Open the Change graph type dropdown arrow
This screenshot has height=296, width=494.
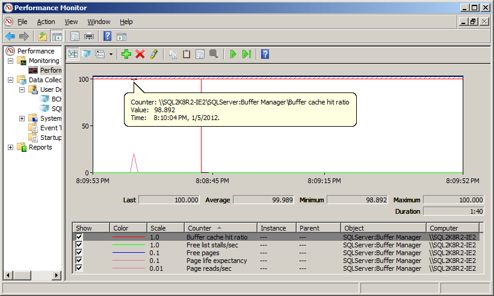tap(111, 55)
